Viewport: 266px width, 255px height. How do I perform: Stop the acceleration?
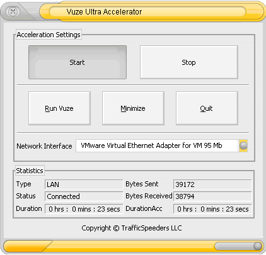coord(189,62)
